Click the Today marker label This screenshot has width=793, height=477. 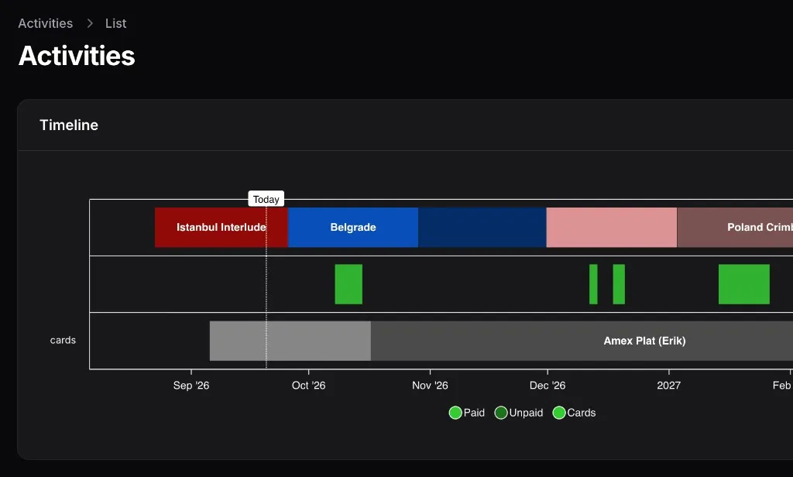266,199
